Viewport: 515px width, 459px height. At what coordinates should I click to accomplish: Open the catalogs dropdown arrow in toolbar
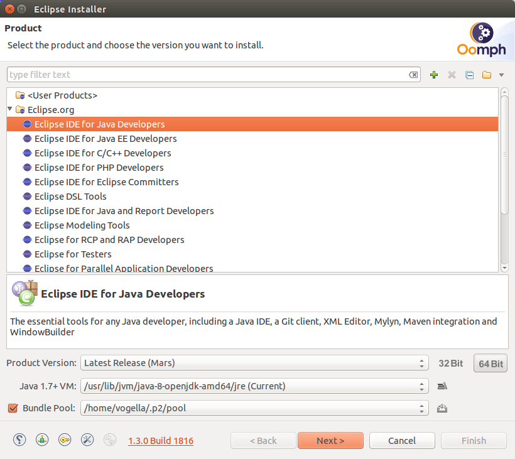tap(502, 75)
